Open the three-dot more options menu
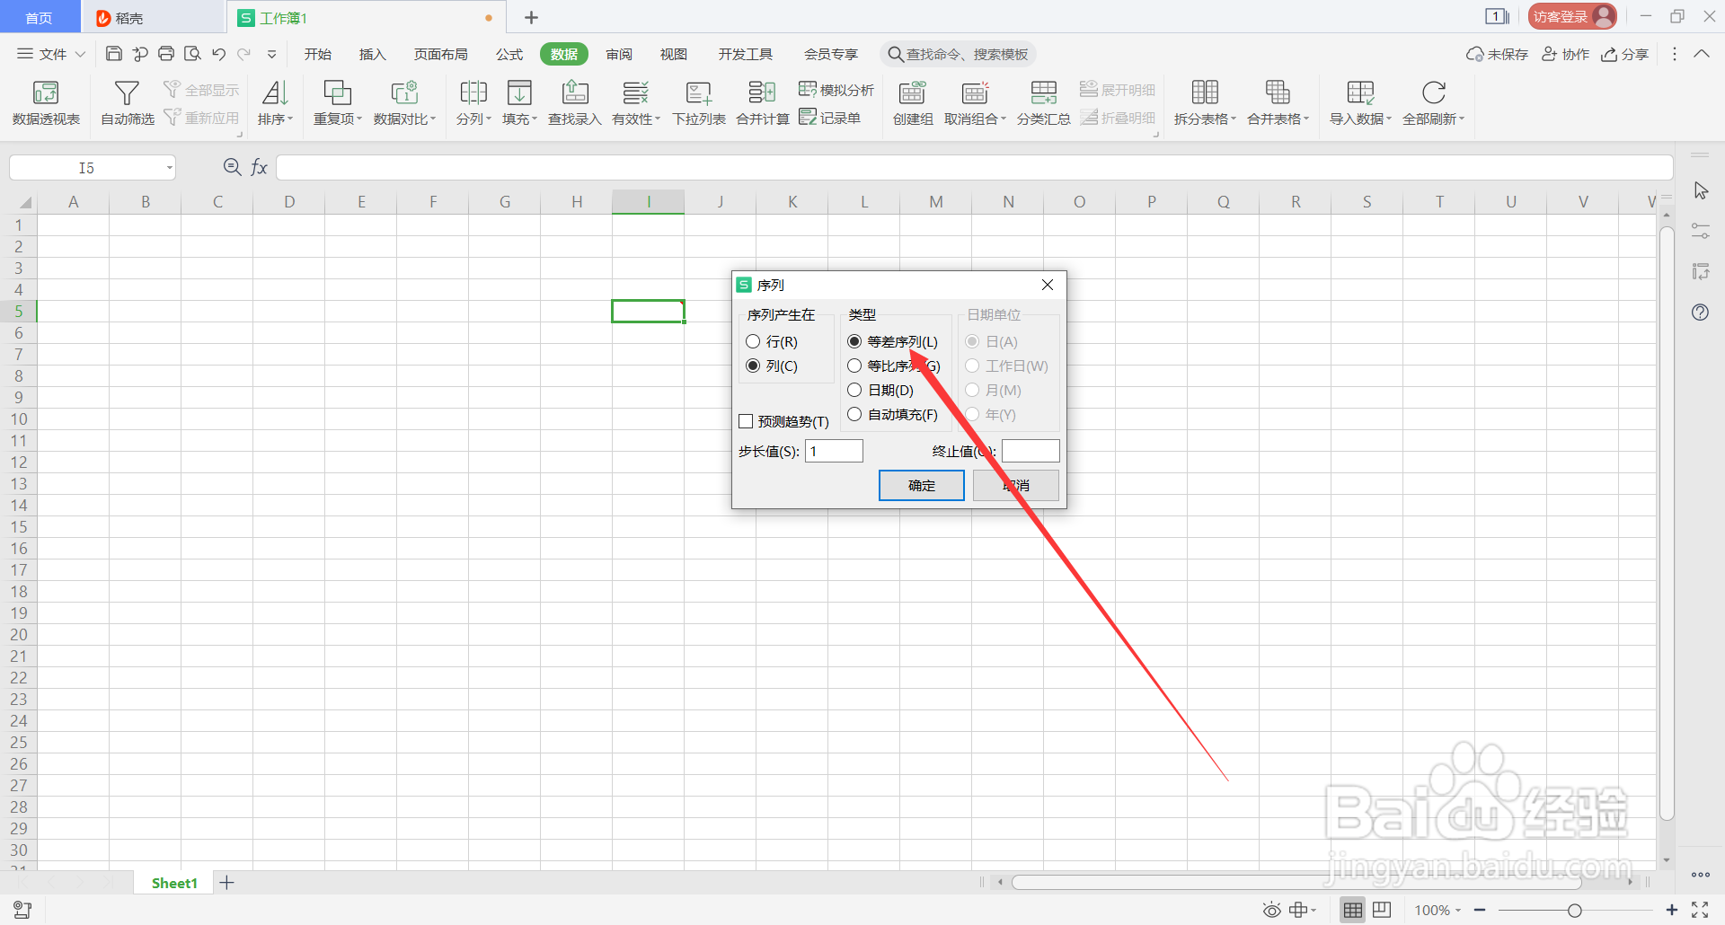Screen dimensions: 1725x925 (1675, 54)
